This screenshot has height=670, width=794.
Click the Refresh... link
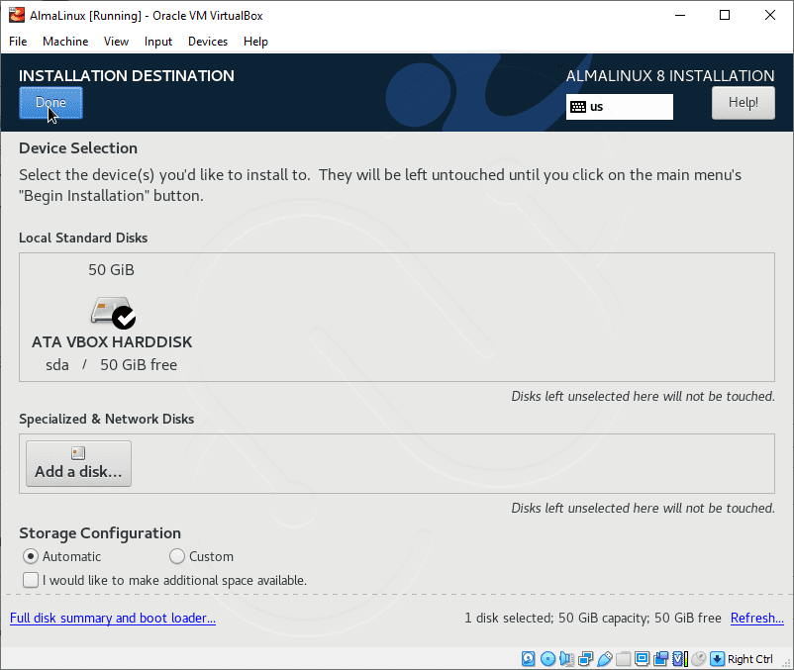click(x=757, y=618)
